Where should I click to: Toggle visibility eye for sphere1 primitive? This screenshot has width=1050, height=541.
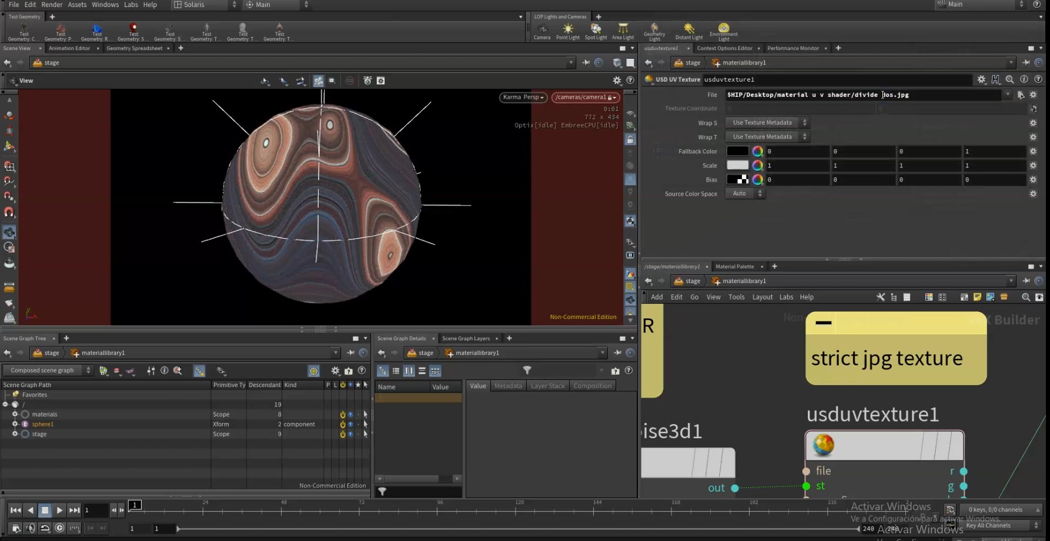coord(350,424)
